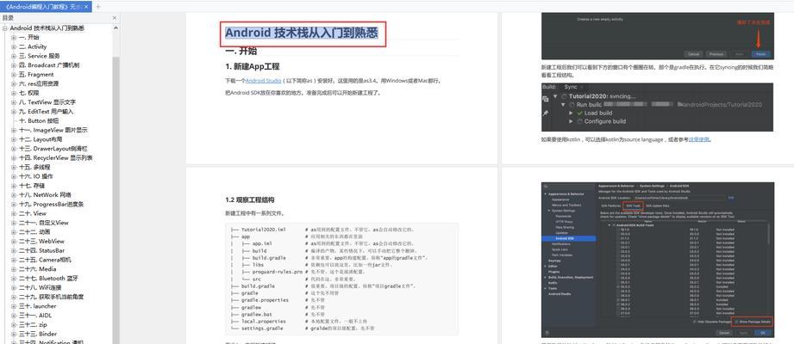This screenshot has height=344, width=794.
Task: Open 十二. Layout布局 outline entry
Action: pyautogui.click(x=41, y=139)
